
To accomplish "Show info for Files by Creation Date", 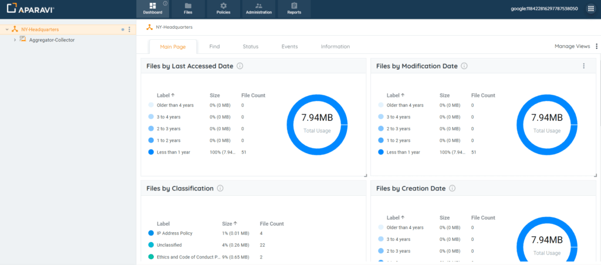I will [453, 188].
